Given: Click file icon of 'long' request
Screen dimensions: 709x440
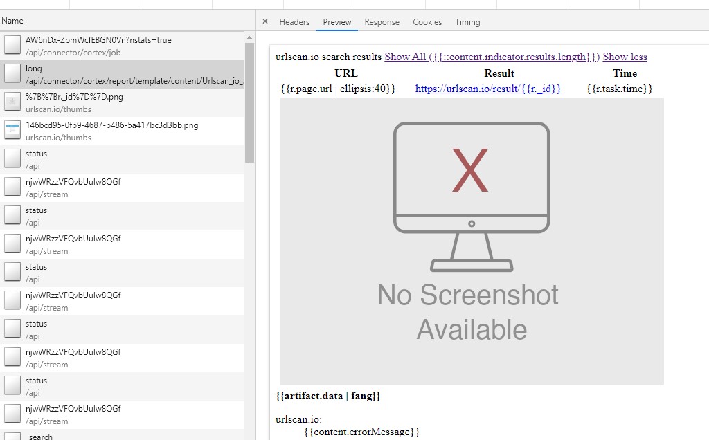Looking at the screenshot, I should click(x=12, y=73).
